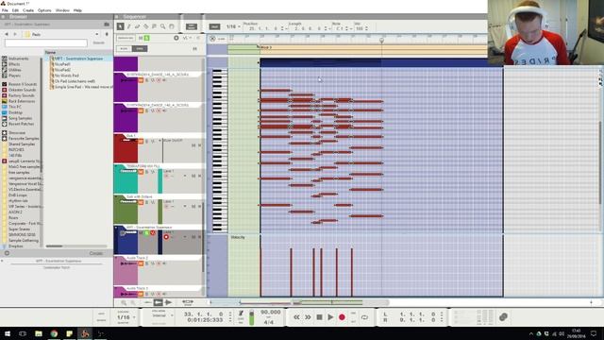Select No Words Pad patch

tap(66, 76)
